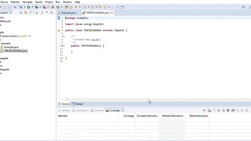Switch to the Design tab
251x141 pixels.
coord(77,104)
